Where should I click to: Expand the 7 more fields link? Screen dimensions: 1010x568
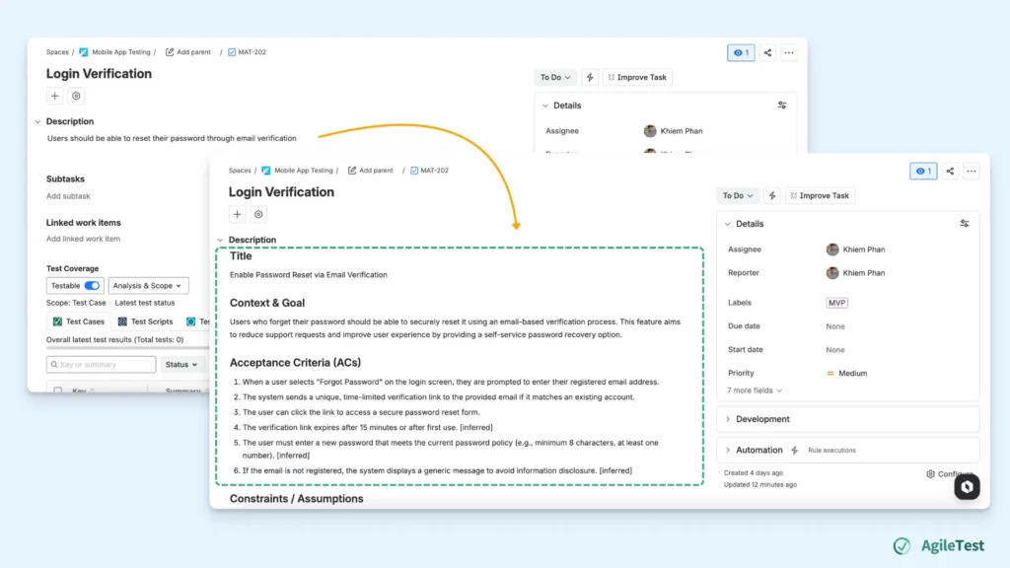pyautogui.click(x=755, y=390)
